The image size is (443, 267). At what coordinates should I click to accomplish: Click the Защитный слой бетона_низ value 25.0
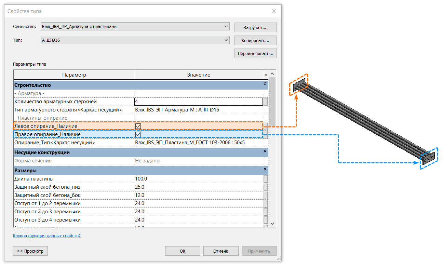click(198, 187)
